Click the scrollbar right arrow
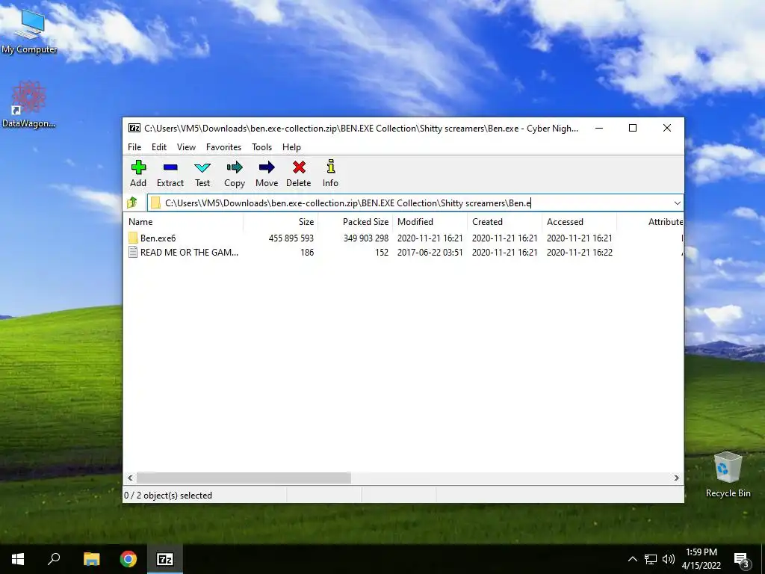 click(x=676, y=478)
